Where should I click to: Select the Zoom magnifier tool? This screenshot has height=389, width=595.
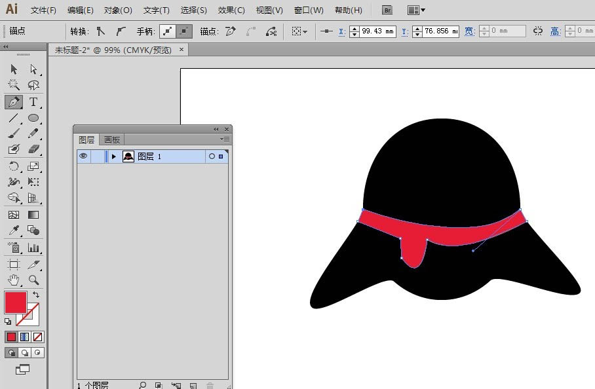point(33,280)
